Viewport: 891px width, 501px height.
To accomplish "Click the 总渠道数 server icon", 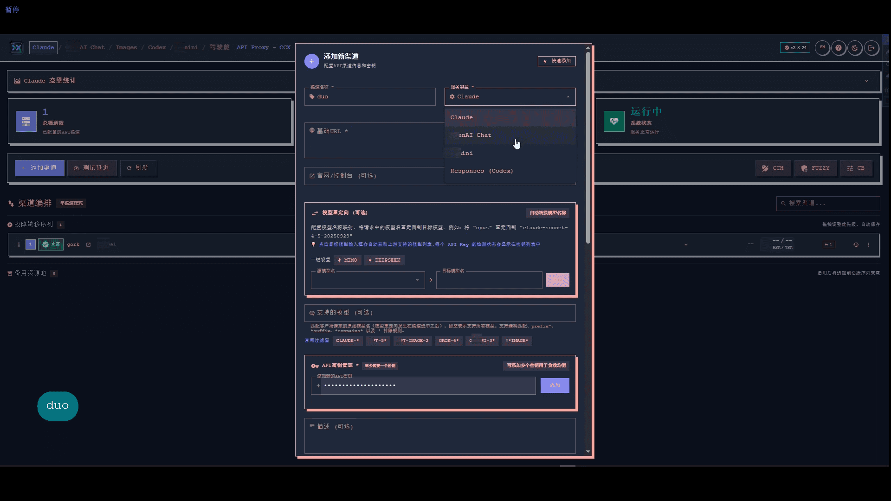I will pos(26,122).
